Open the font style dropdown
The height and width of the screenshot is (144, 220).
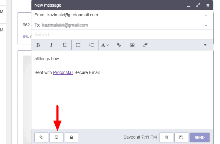coord(105,45)
